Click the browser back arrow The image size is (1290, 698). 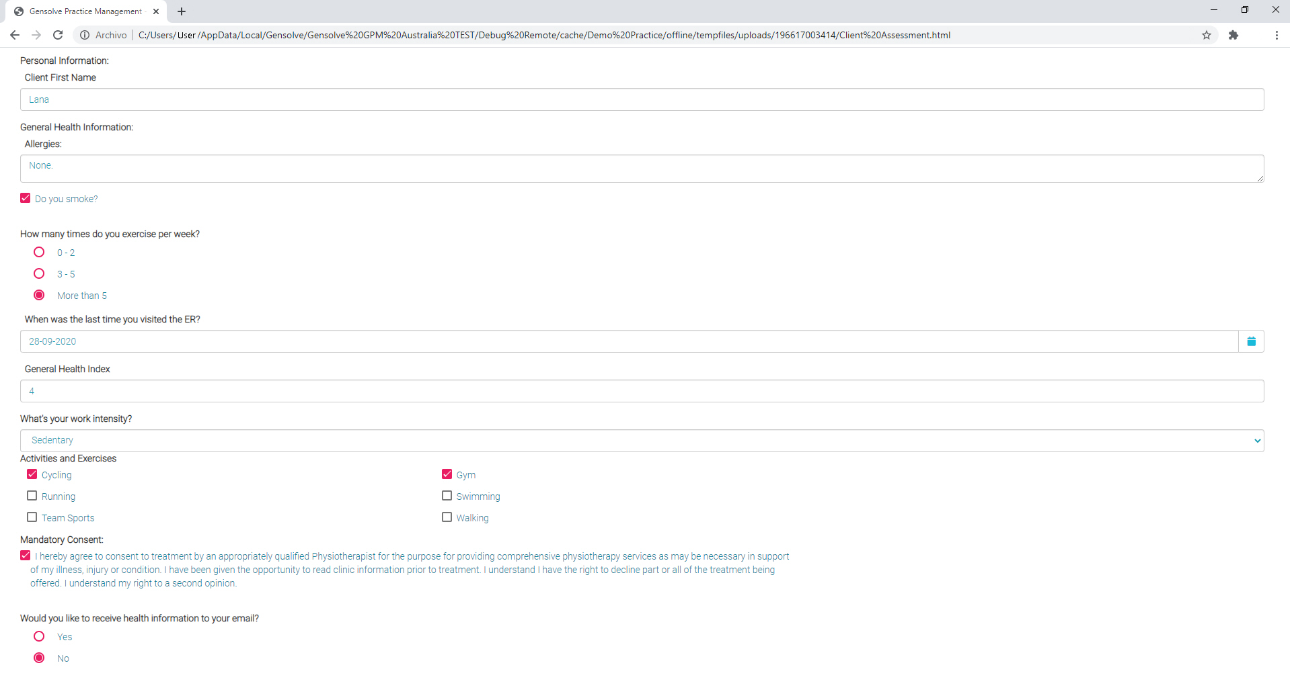point(15,35)
